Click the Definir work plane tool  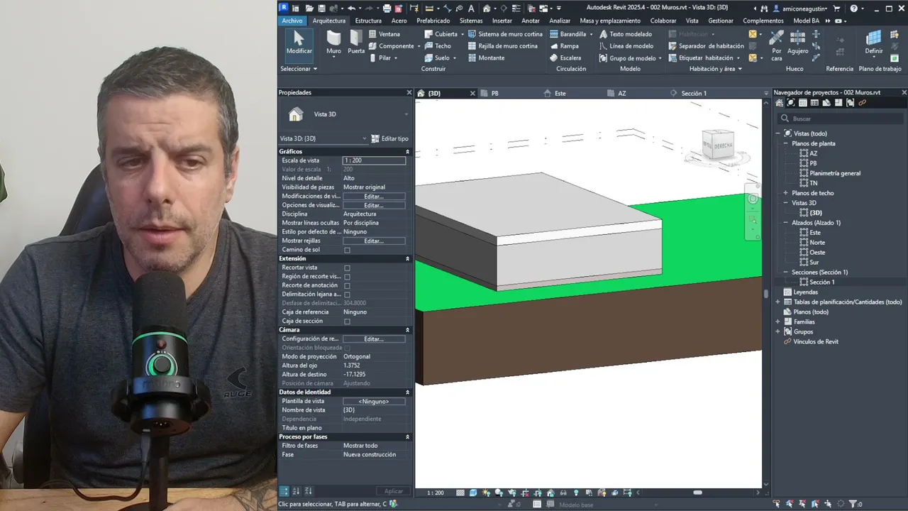coord(874,43)
